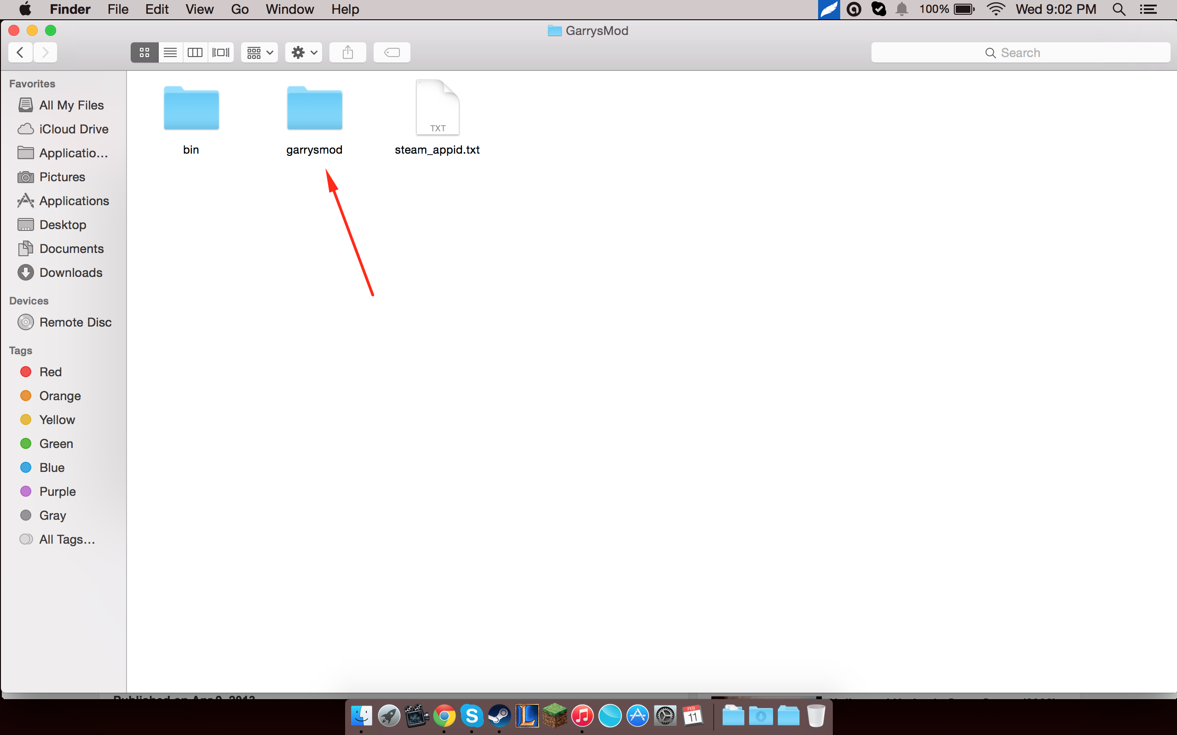Open Steam from the Dock
Viewport: 1177px width, 735px height.
tap(499, 716)
